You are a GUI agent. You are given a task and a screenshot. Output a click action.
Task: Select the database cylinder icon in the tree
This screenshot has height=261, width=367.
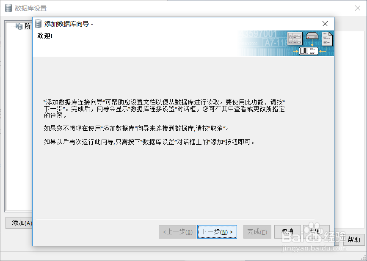pos(19,26)
